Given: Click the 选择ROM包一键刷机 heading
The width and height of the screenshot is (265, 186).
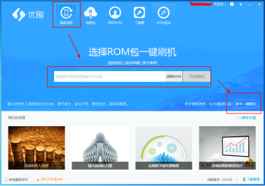Looking at the screenshot, I should (x=132, y=52).
